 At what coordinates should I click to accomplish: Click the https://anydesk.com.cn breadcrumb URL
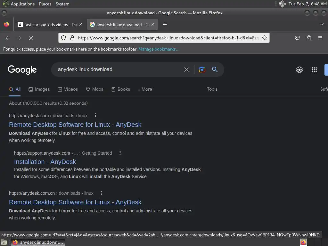pos(32,193)
